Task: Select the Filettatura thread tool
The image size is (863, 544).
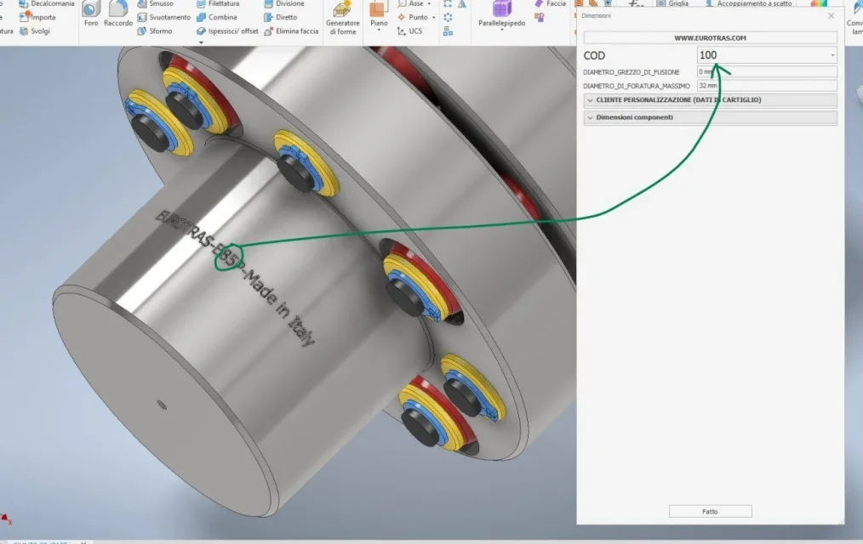Action: tap(218, 3)
